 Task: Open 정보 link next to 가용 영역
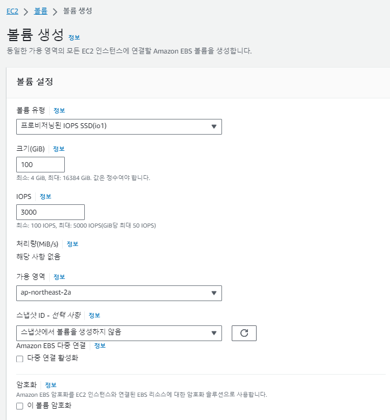tap(59, 277)
